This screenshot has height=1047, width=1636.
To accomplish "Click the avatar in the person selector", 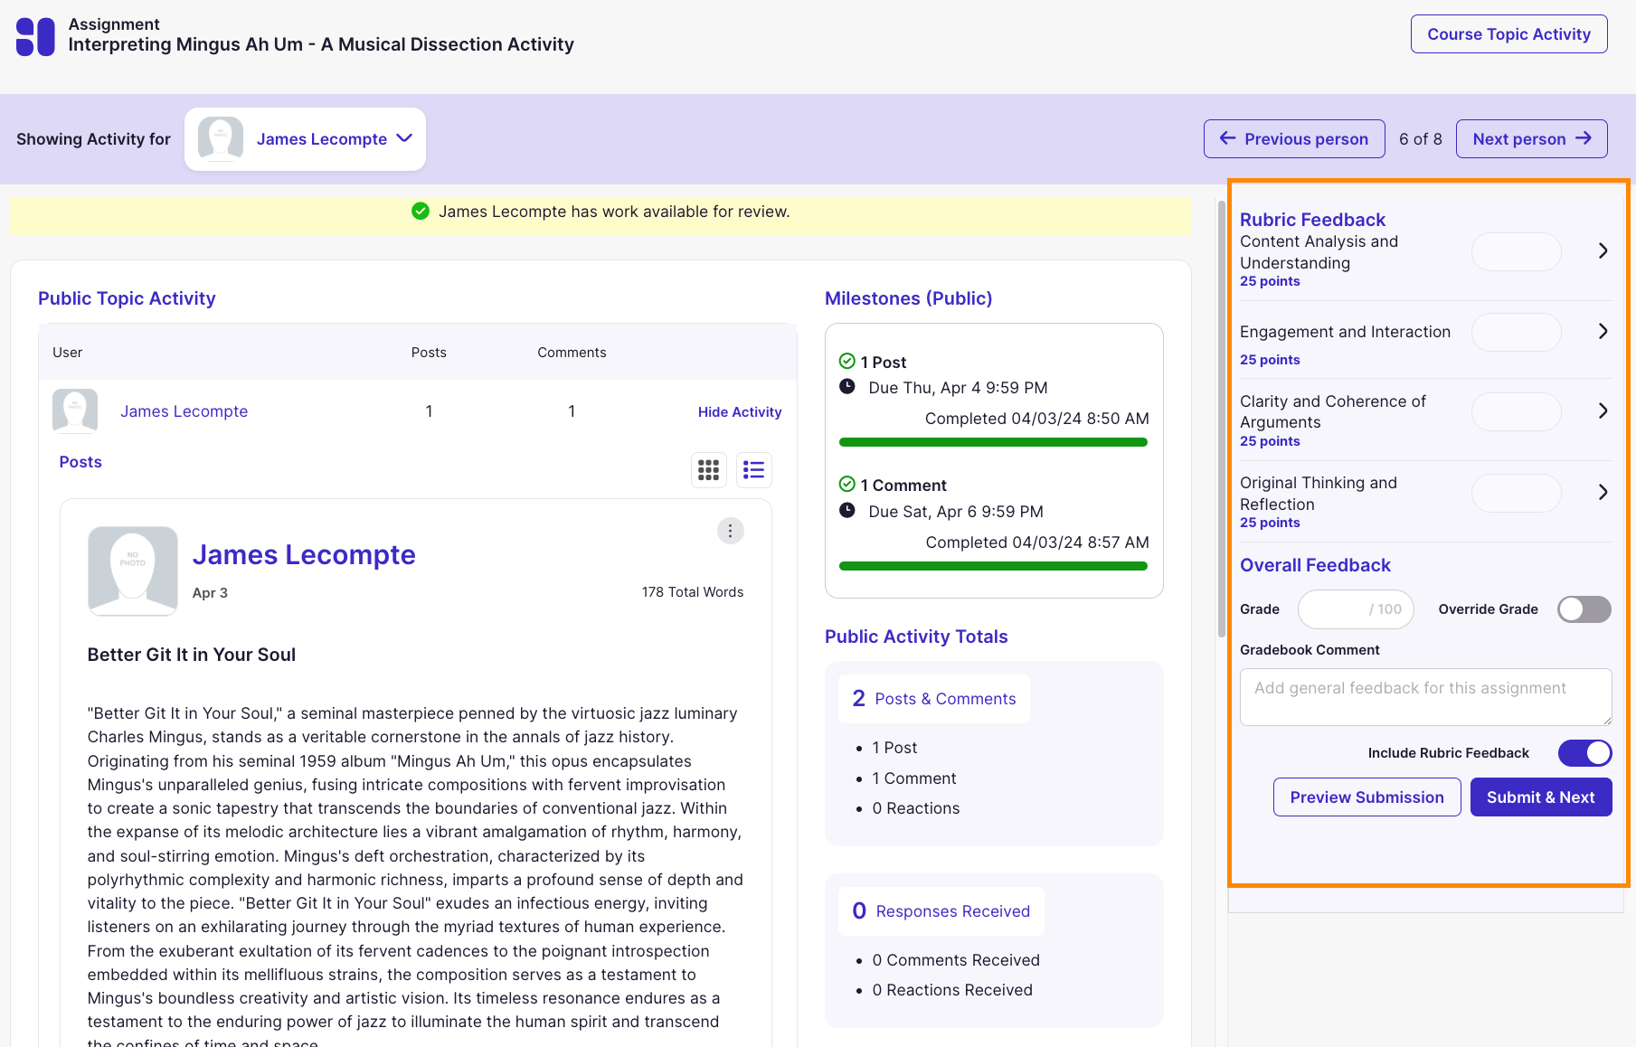I will (x=221, y=139).
